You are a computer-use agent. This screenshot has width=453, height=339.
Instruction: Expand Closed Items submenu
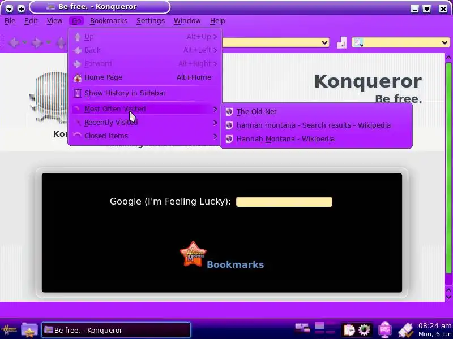click(145, 136)
